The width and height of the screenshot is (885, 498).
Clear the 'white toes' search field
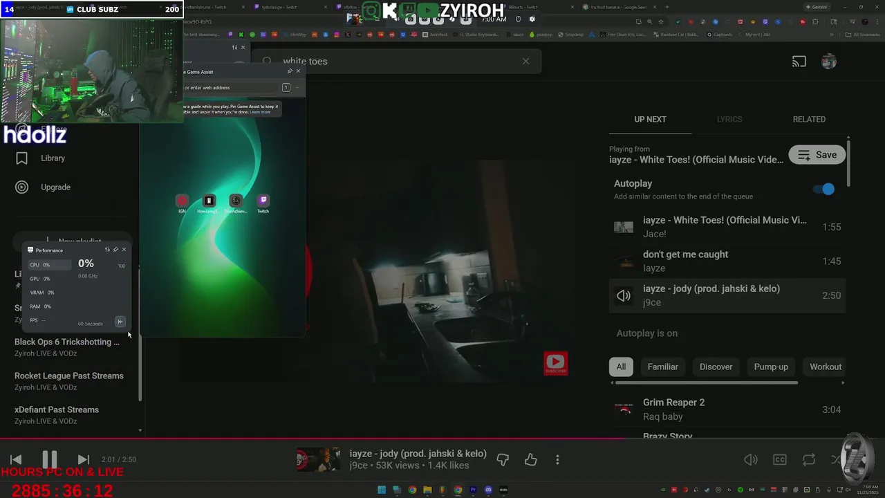(525, 61)
